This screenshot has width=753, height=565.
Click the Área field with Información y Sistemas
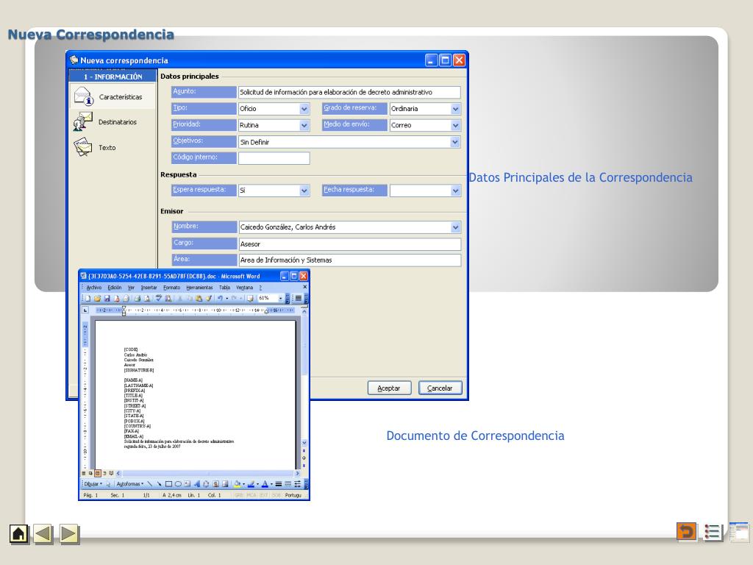(349, 260)
